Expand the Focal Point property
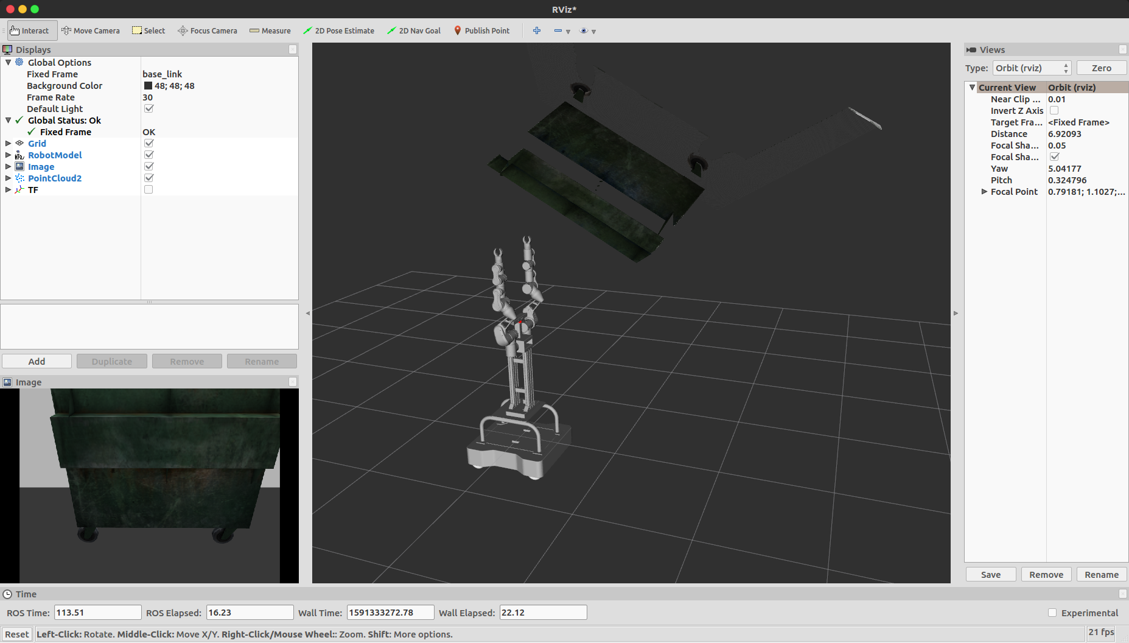The image size is (1129, 643). pyautogui.click(x=984, y=191)
